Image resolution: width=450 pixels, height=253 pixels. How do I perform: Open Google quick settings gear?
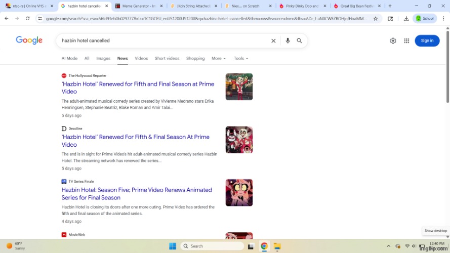point(393,40)
